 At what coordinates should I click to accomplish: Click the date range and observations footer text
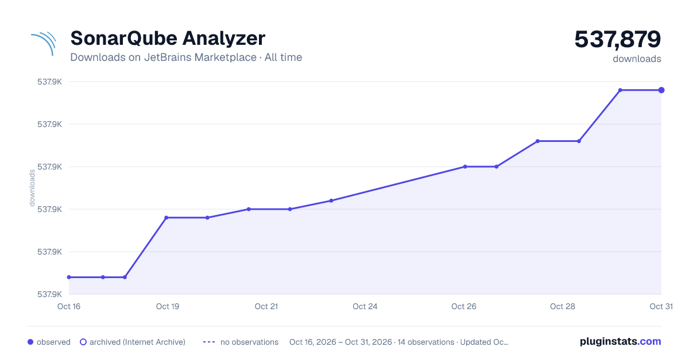pyautogui.click(x=399, y=342)
